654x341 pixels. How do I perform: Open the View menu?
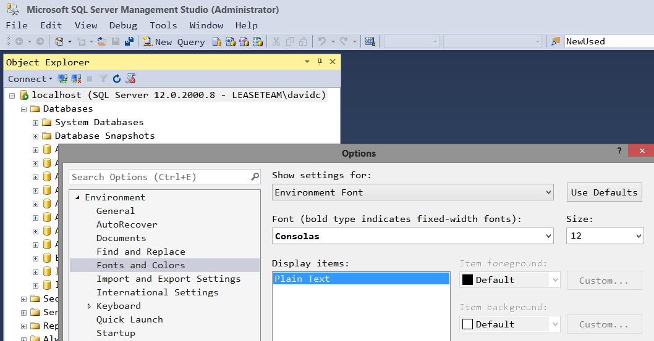85,25
